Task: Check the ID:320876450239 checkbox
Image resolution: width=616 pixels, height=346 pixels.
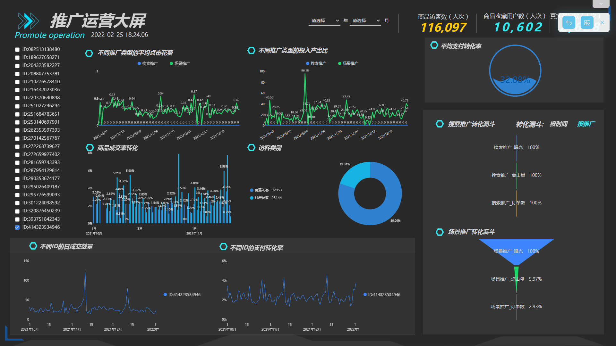Action: tap(17, 211)
